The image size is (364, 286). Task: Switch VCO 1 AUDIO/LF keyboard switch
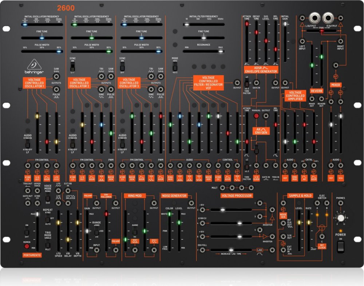click(x=23, y=145)
